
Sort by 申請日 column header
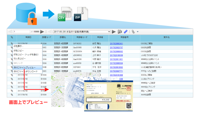click(x=28, y=37)
